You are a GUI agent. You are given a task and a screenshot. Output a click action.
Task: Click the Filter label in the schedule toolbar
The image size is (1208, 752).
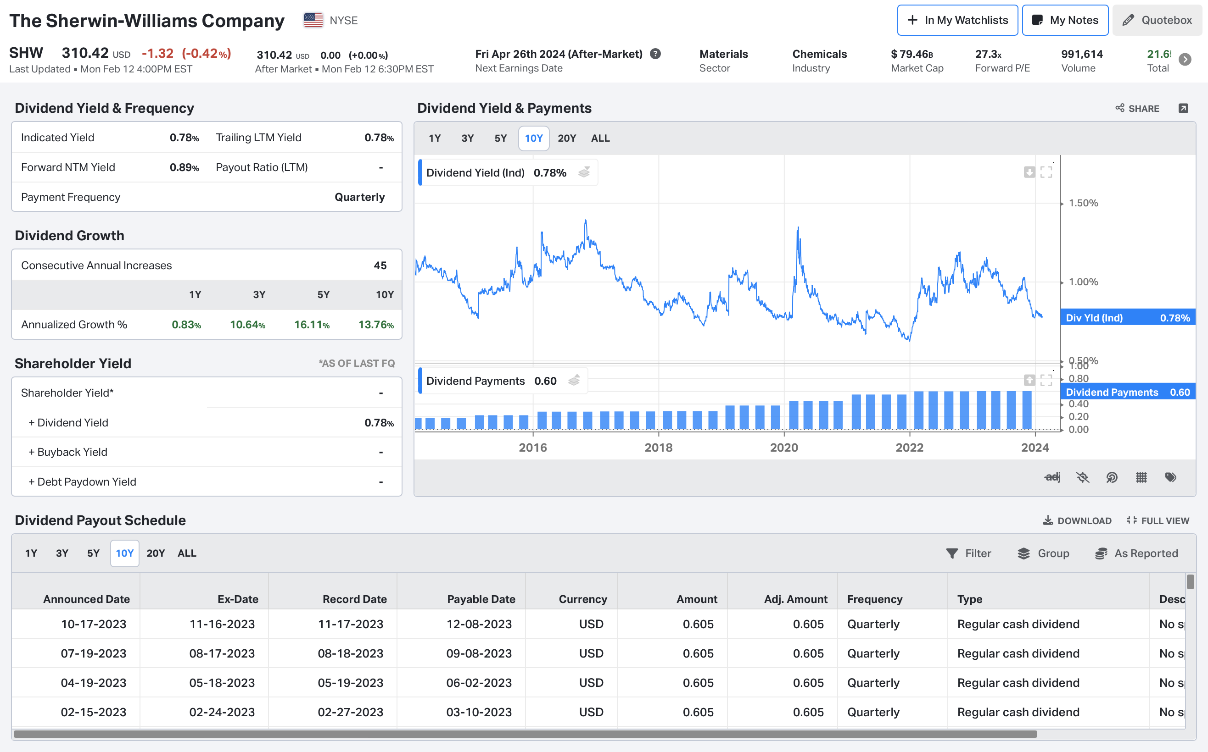(978, 553)
